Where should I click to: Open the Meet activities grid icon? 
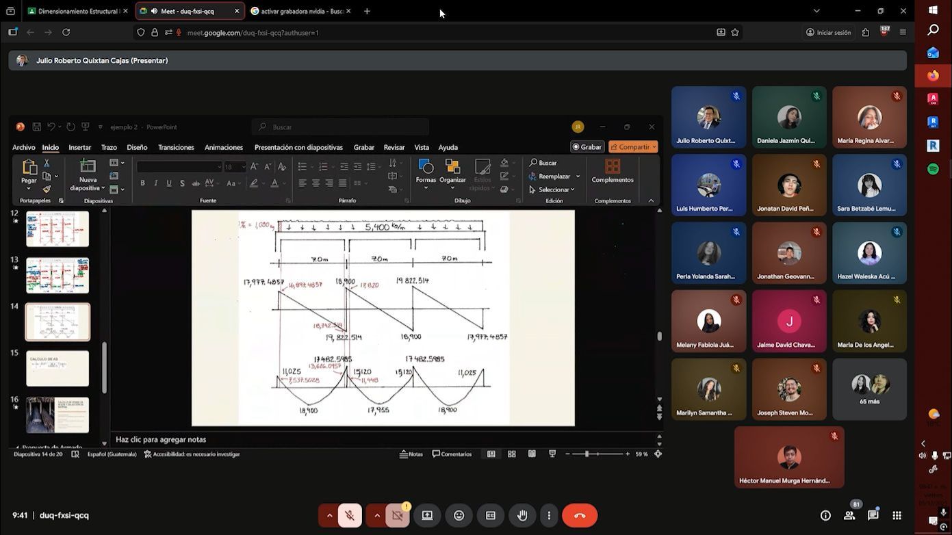point(897,515)
